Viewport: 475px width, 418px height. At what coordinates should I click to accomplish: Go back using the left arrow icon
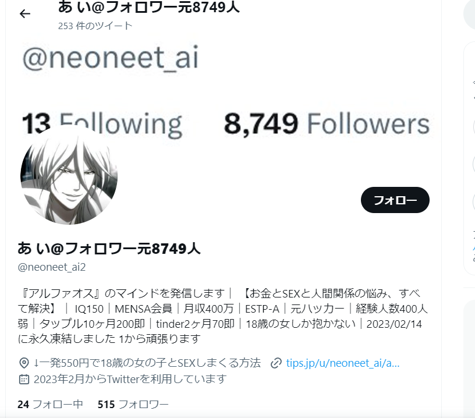pos(25,14)
